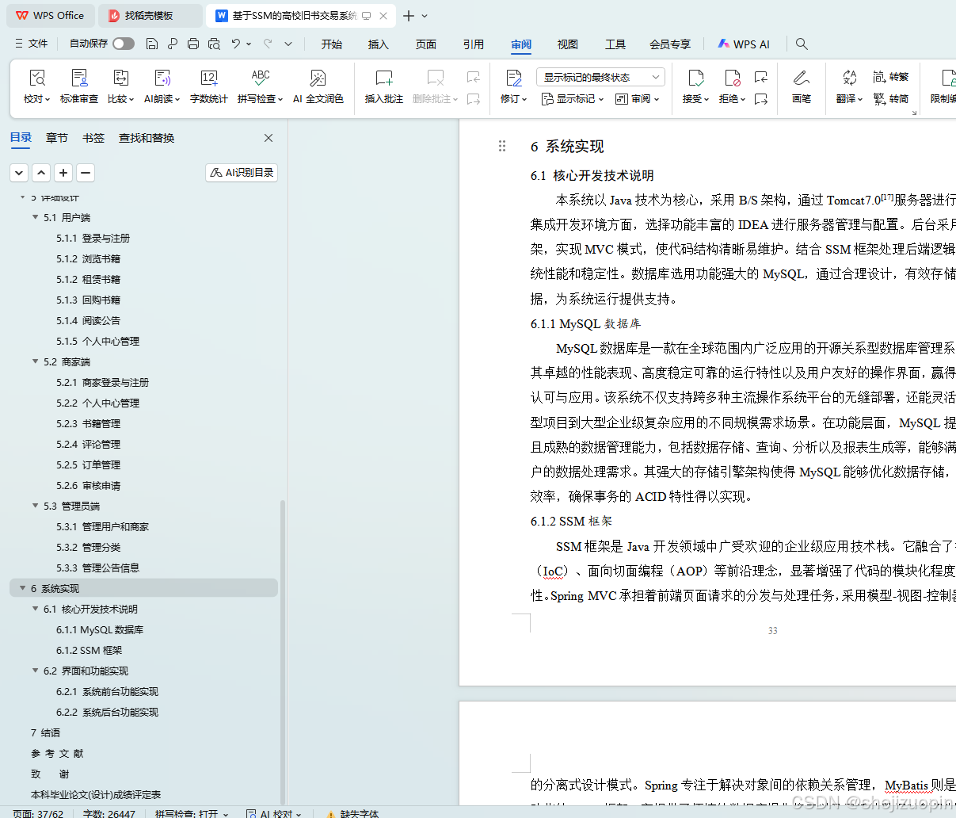Click the 缺失字体 warning in status bar

(x=353, y=813)
